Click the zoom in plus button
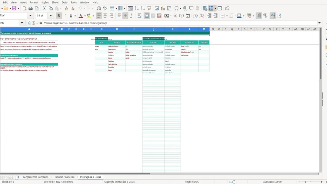 (x=321, y=182)
